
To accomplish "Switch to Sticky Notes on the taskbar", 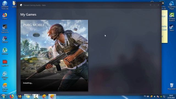I will coord(28,97).
